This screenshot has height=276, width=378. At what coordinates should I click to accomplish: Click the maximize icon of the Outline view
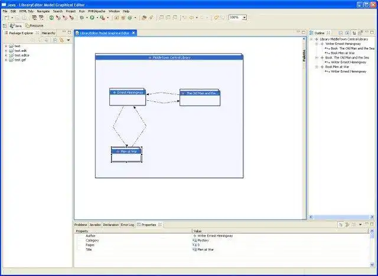coord(372,32)
